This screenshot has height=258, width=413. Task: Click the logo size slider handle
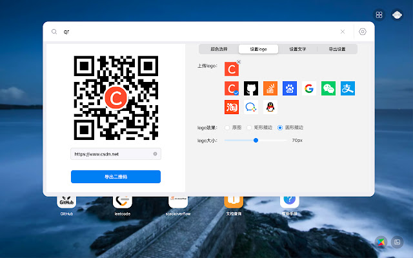(x=256, y=141)
